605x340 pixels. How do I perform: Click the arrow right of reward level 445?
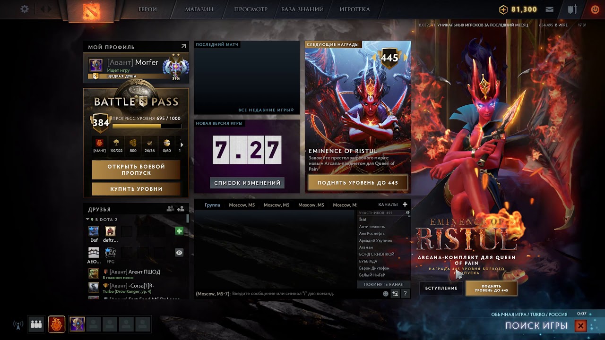(x=406, y=58)
